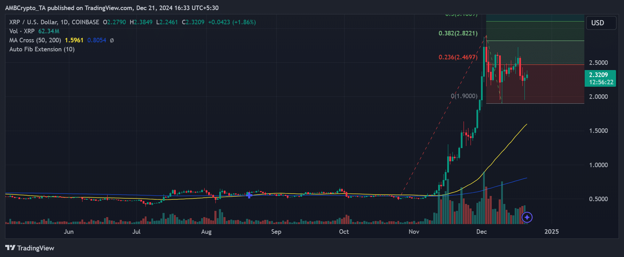Click the ∅ symbol beside MA Cross values
This screenshot has height=257, width=624.
point(112,40)
